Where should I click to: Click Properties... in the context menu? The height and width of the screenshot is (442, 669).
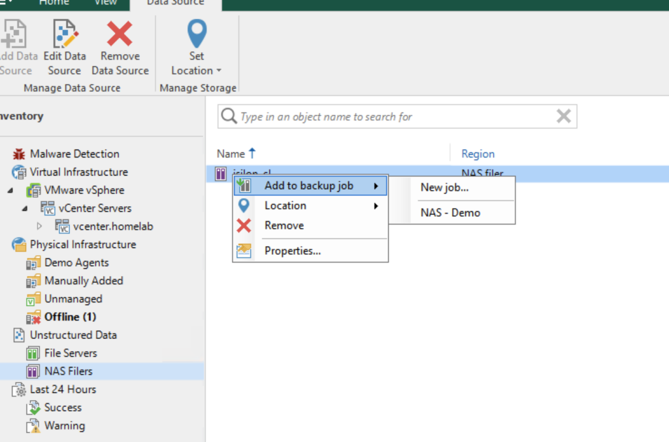coord(292,251)
